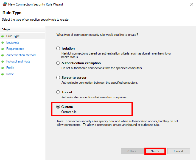Click the 'Custom rule.' description text
Image resolution: width=196 pixels, height=160 pixels.
(x=69, y=112)
